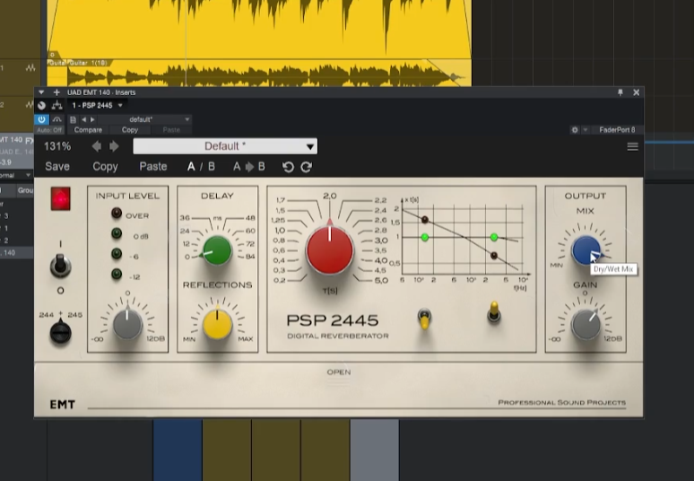Screen dimensions: 694x481
Task: Click the yellow Reflections knob
Action: 217,325
